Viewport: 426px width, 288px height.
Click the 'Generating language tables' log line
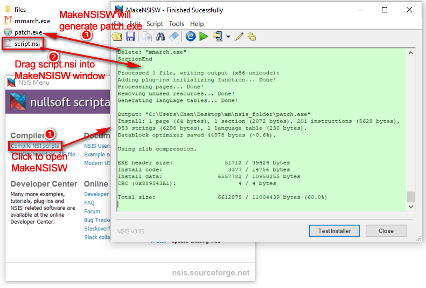[x=178, y=101]
